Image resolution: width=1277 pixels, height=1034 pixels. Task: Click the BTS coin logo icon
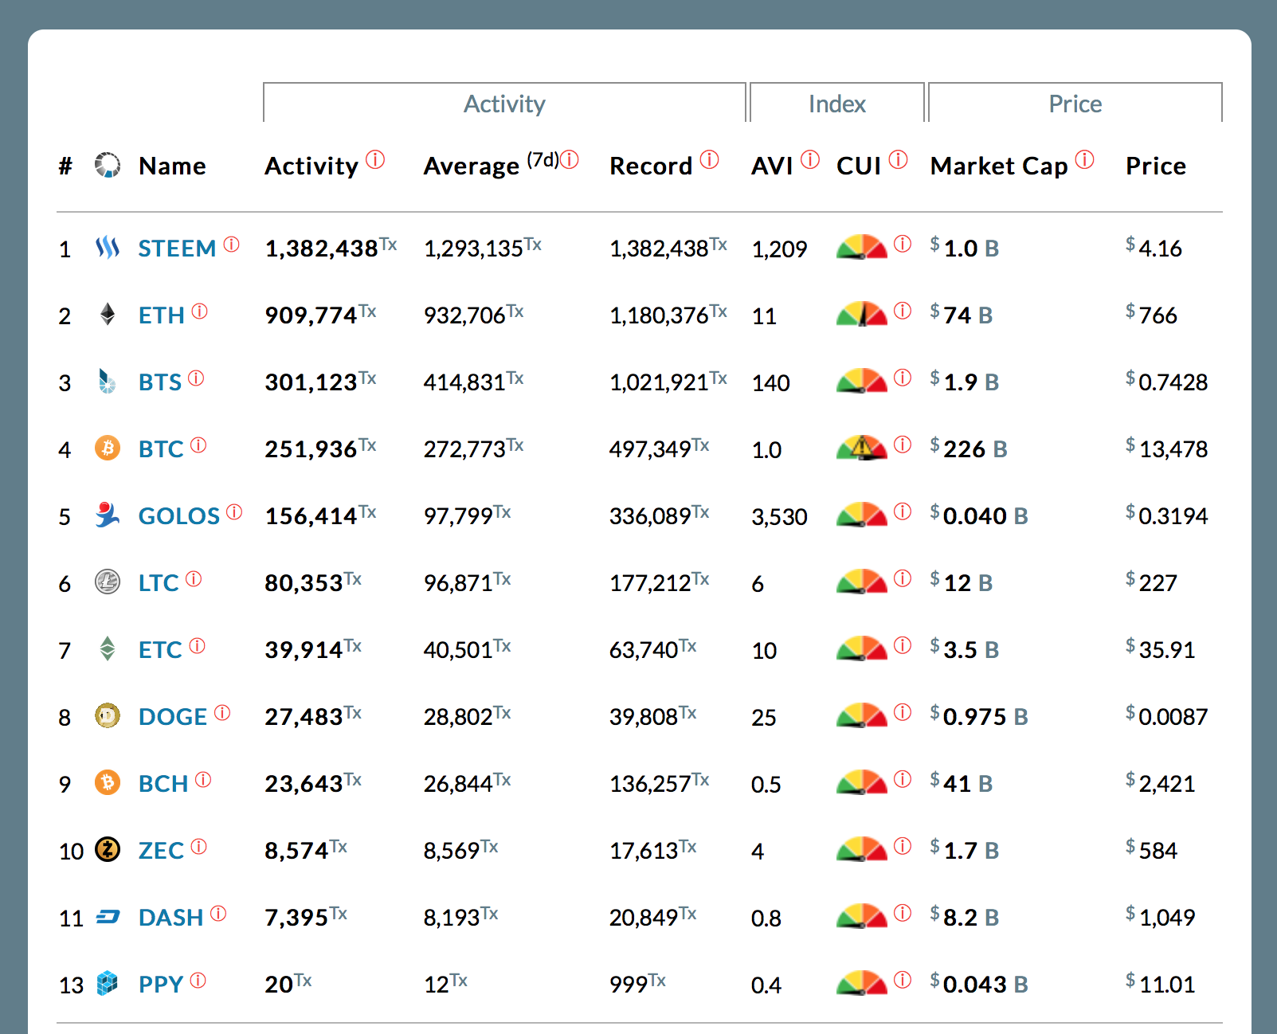click(x=108, y=382)
